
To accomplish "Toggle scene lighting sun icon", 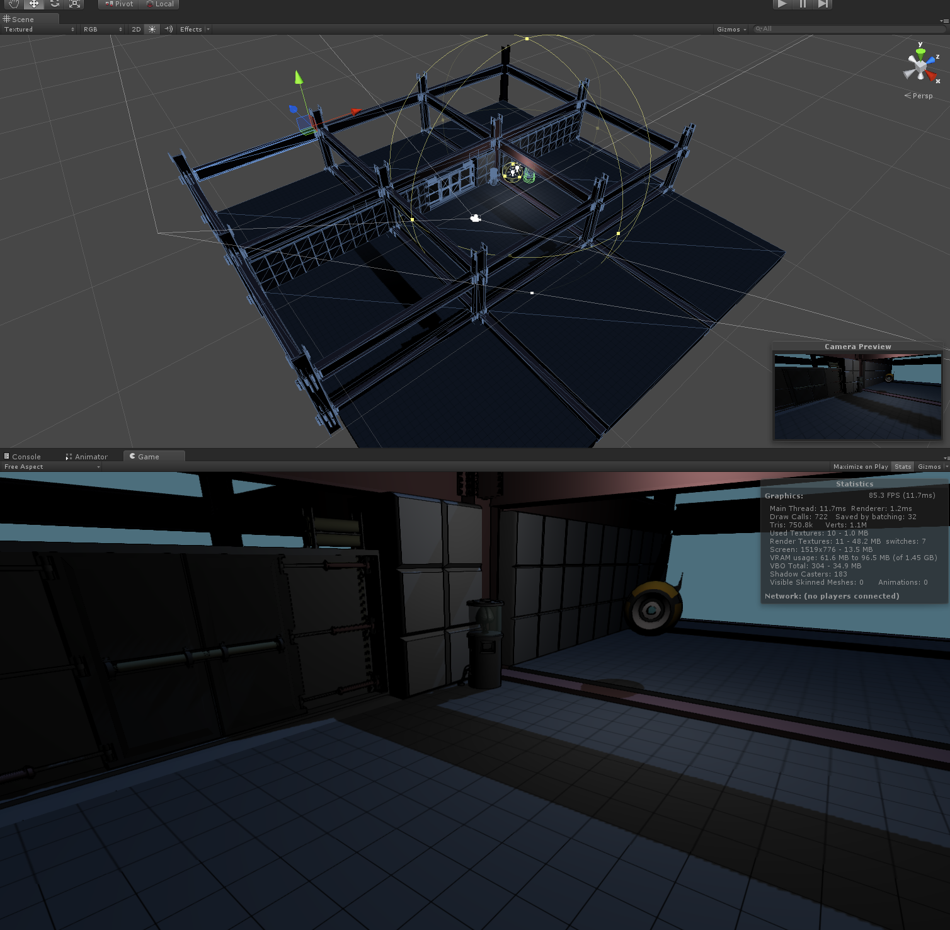I will (152, 30).
